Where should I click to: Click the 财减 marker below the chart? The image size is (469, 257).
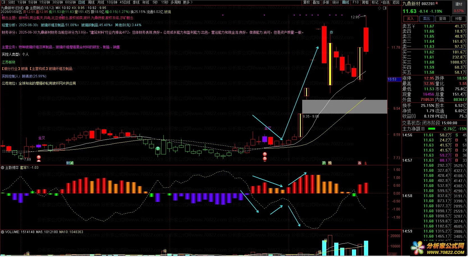click(x=70, y=163)
